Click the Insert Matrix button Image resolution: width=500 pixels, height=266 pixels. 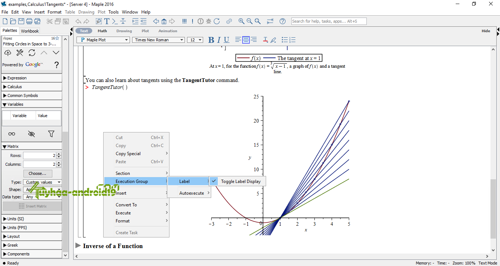pos(32,206)
